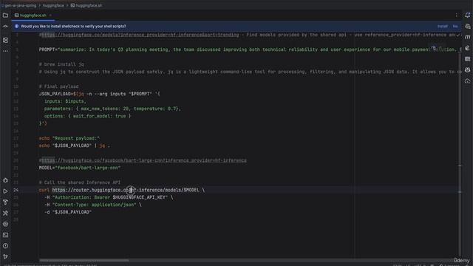Screen dimensions: 473x266
Task: Click line number 24 in the gutter
Action: [x=16, y=190]
